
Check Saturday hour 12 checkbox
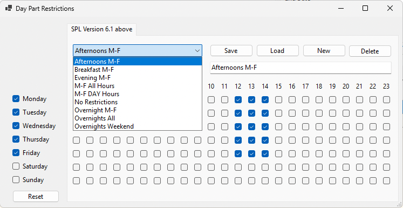tap(238, 167)
